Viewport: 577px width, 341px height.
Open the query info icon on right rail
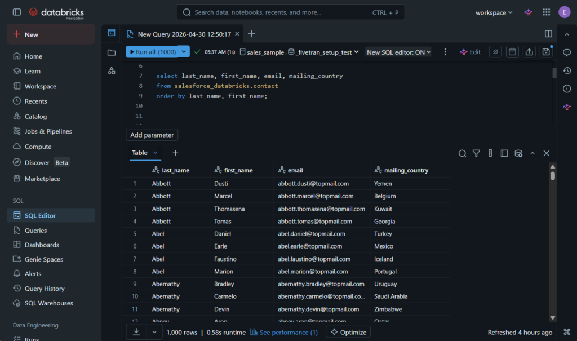tap(567, 88)
